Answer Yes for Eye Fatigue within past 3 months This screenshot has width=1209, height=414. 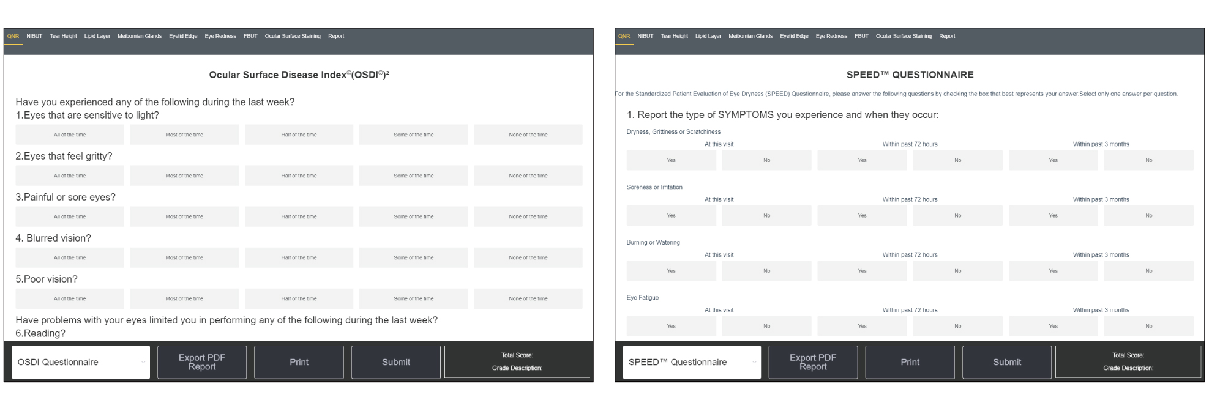[1053, 326]
